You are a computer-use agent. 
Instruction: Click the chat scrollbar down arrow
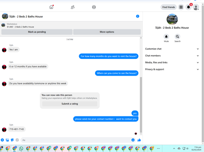coord(141,134)
